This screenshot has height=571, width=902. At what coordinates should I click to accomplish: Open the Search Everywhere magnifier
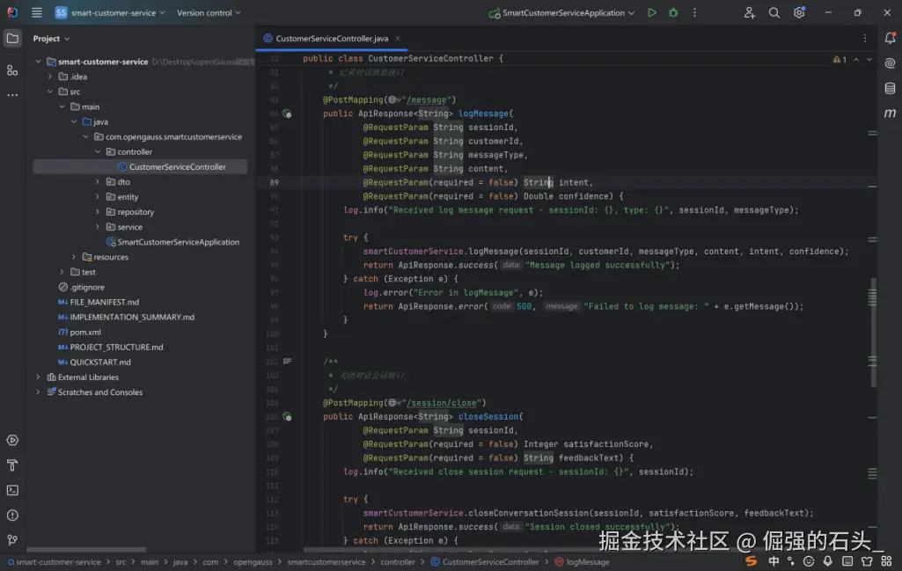click(774, 13)
